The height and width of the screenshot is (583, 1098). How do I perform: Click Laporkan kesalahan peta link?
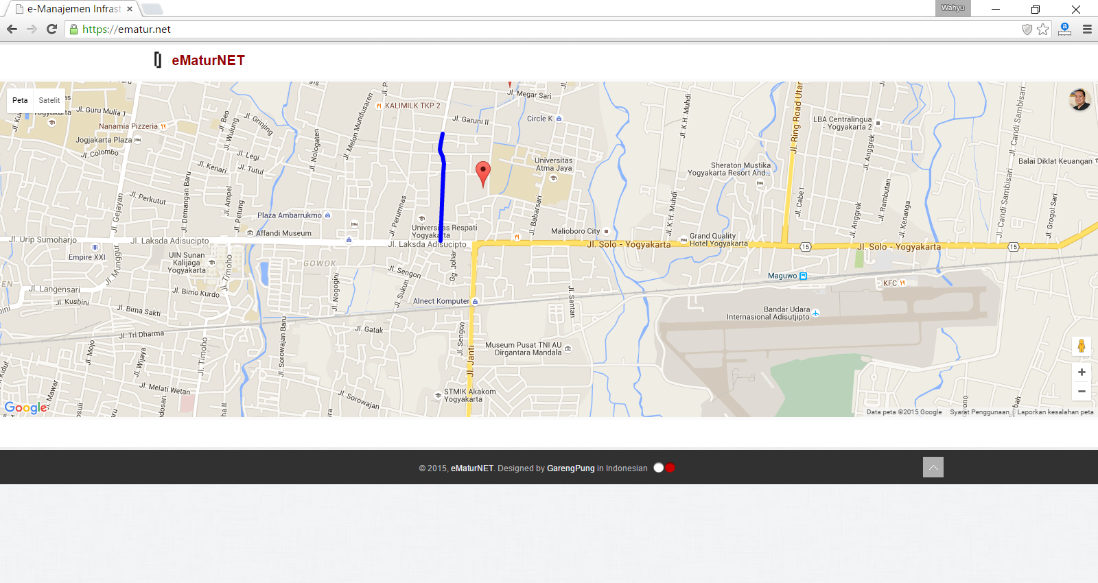(1055, 412)
